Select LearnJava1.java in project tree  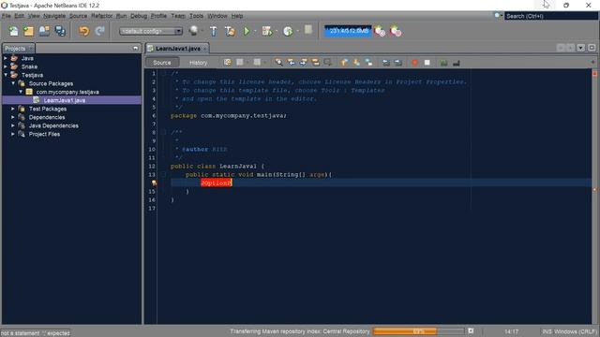[x=65, y=100]
